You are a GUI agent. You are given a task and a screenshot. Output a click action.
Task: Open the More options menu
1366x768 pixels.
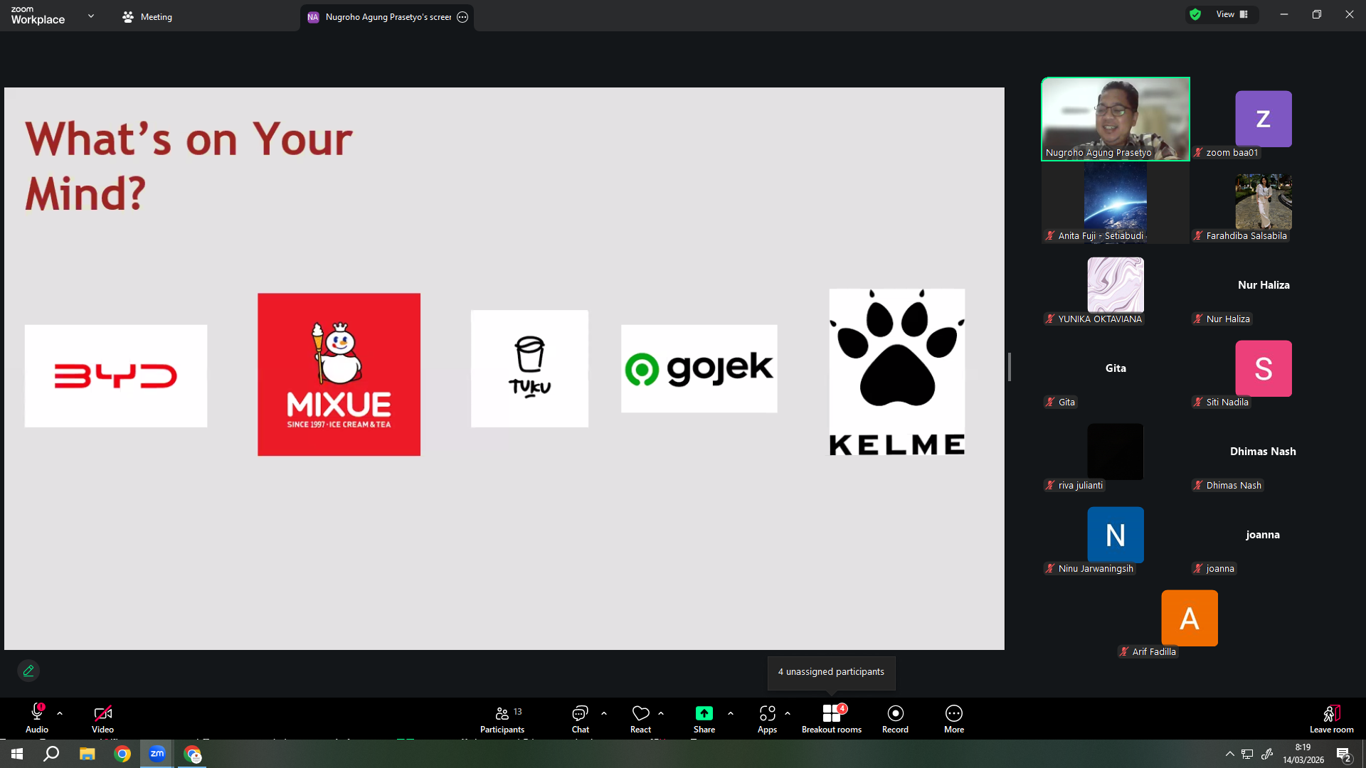click(x=954, y=718)
